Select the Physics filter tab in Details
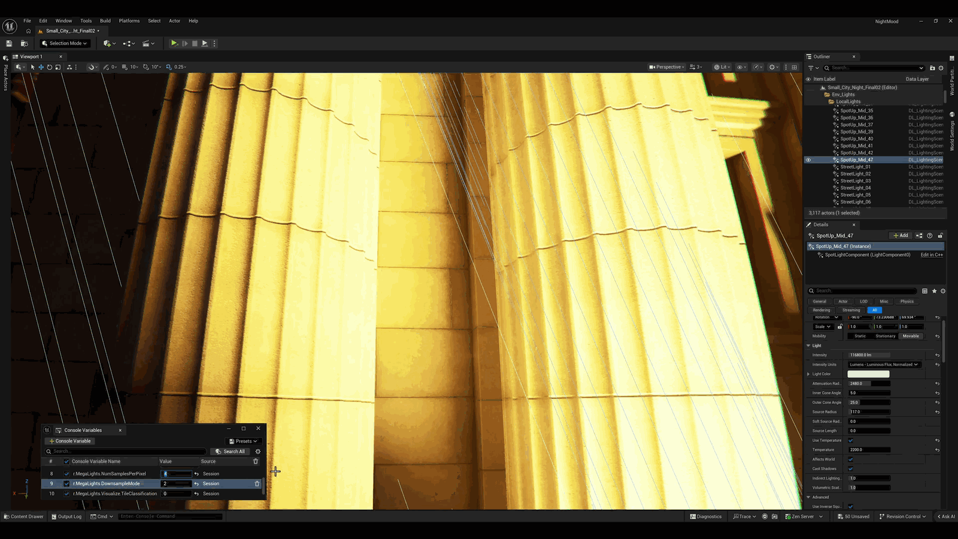This screenshot has width=958, height=539. coord(907,302)
